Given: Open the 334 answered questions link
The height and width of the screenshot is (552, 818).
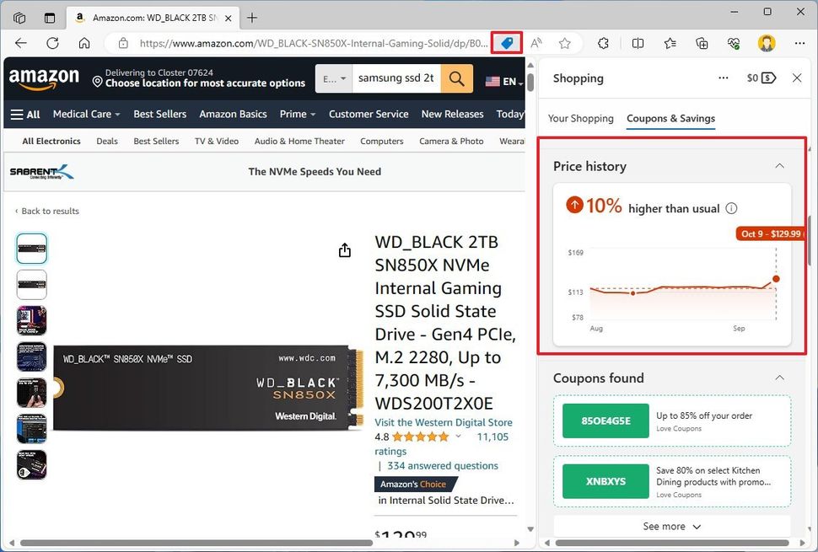Looking at the screenshot, I should pyautogui.click(x=445, y=465).
